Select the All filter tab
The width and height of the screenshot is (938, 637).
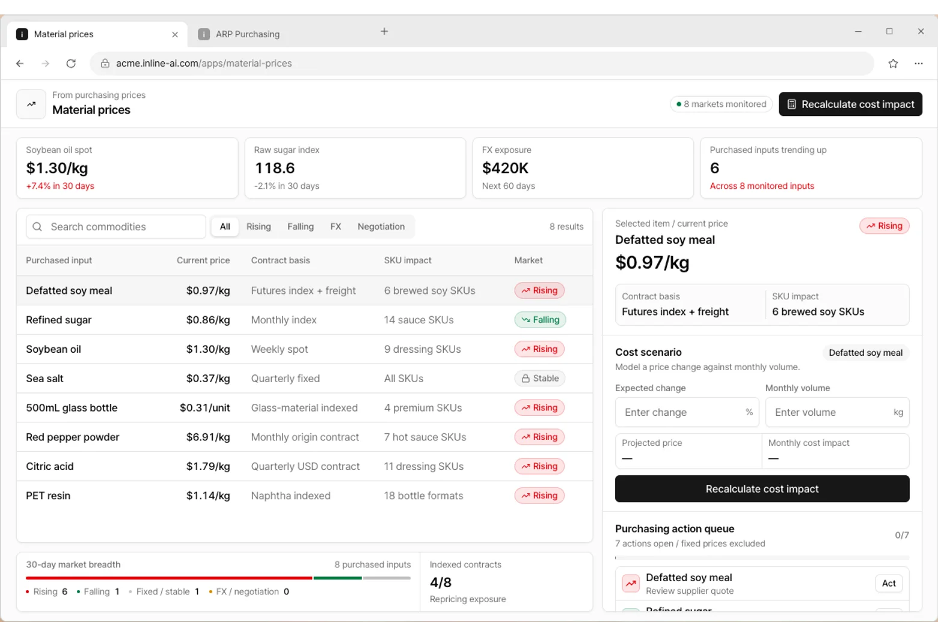click(225, 227)
